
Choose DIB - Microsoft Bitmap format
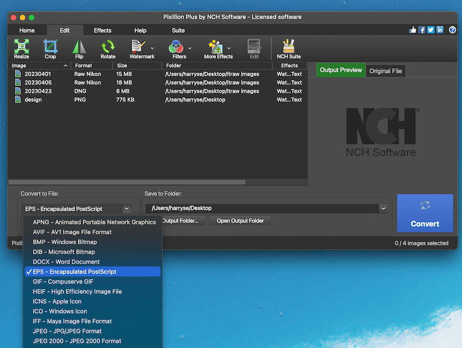pyautogui.click(x=92, y=252)
